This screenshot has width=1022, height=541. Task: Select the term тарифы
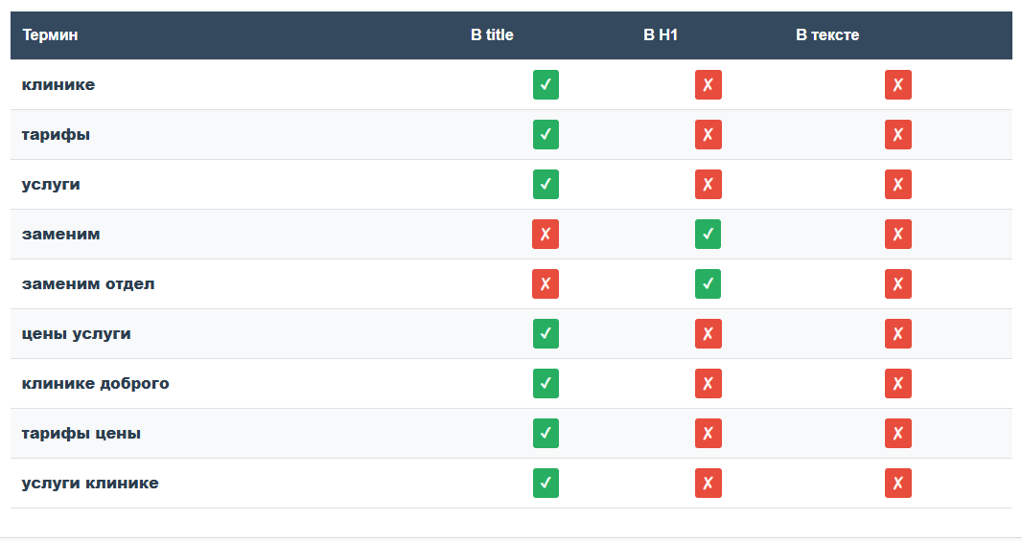point(56,135)
